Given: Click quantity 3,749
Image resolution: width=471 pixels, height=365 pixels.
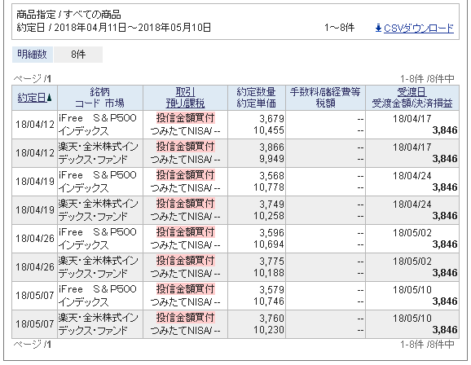Looking at the screenshot, I should pos(272,204).
